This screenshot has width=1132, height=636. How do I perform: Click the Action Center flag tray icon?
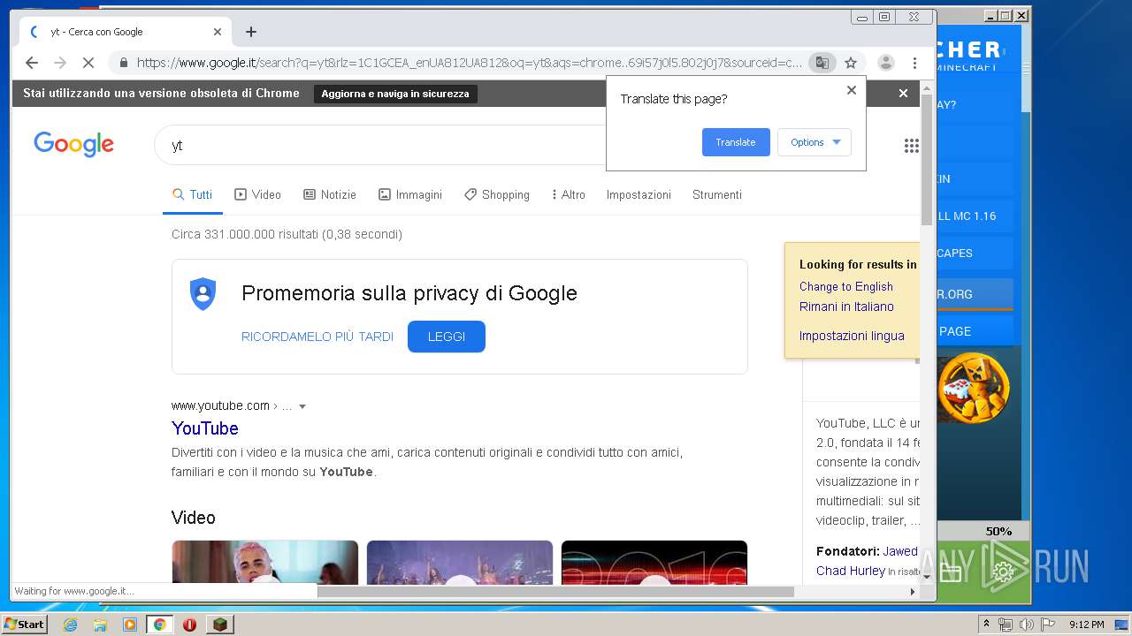1048,625
